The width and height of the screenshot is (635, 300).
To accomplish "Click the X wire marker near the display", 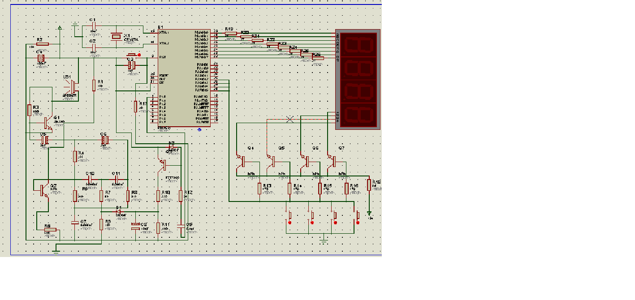I will [290, 120].
